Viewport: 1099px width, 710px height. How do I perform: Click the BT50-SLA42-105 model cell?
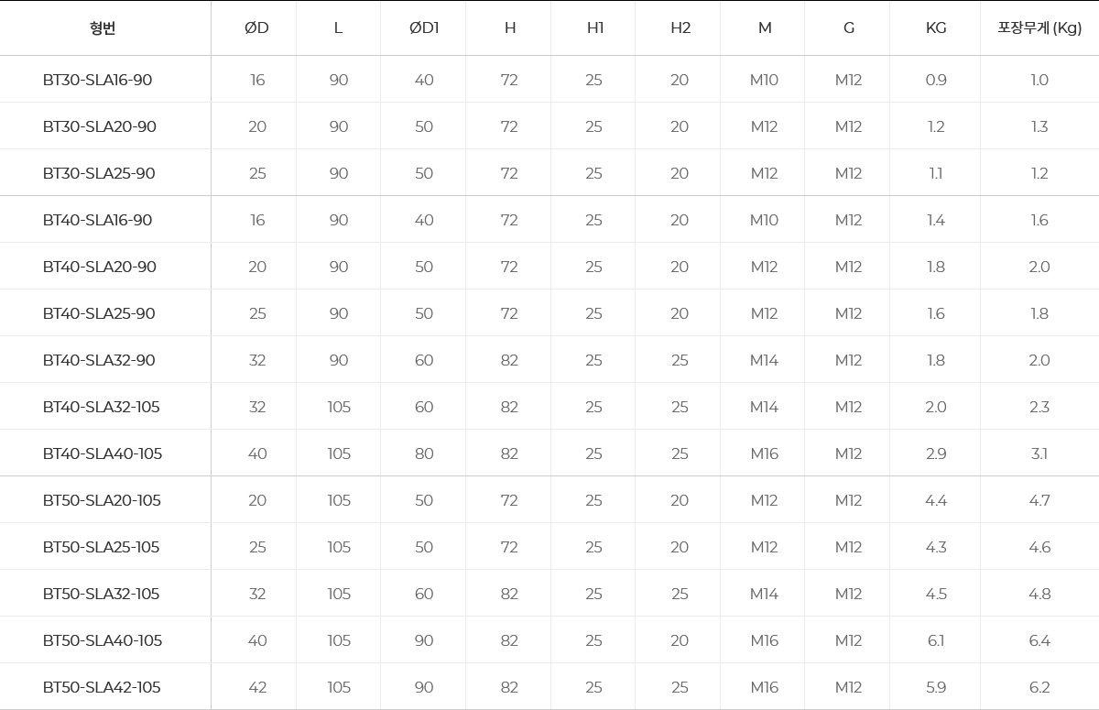pos(102,687)
